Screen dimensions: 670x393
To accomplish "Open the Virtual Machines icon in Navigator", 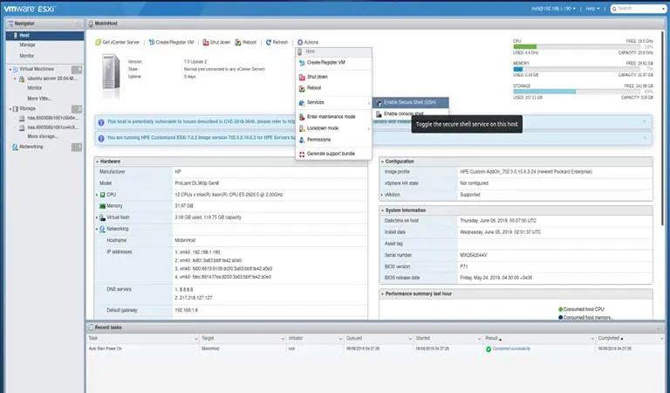I will (x=16, y=69).
